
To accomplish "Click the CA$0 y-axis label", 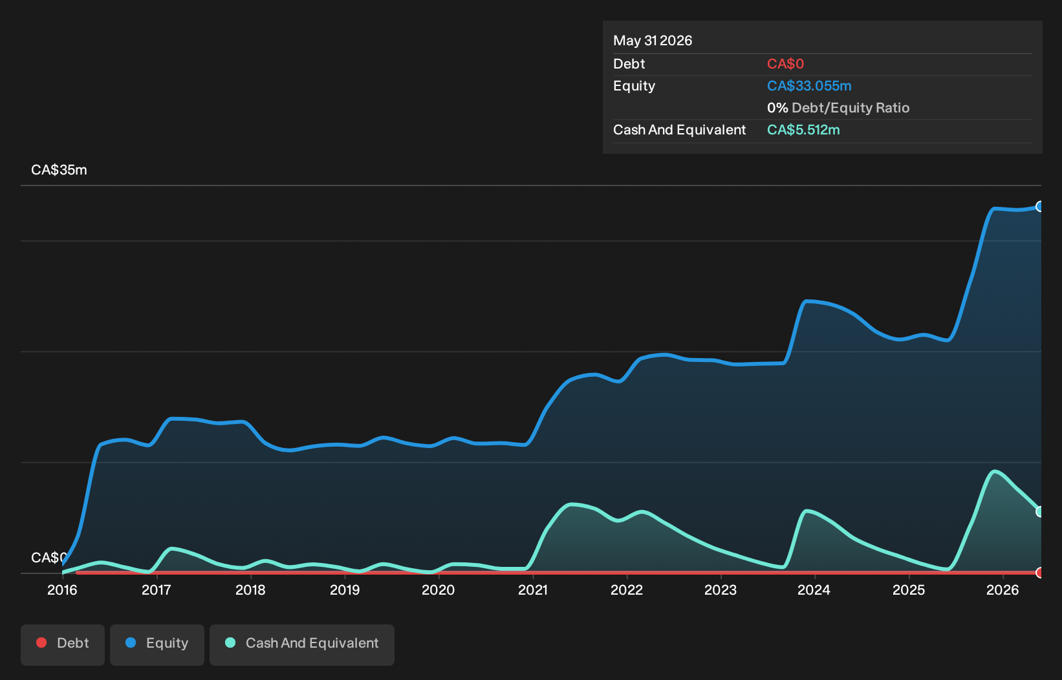I will pos(49,558).
